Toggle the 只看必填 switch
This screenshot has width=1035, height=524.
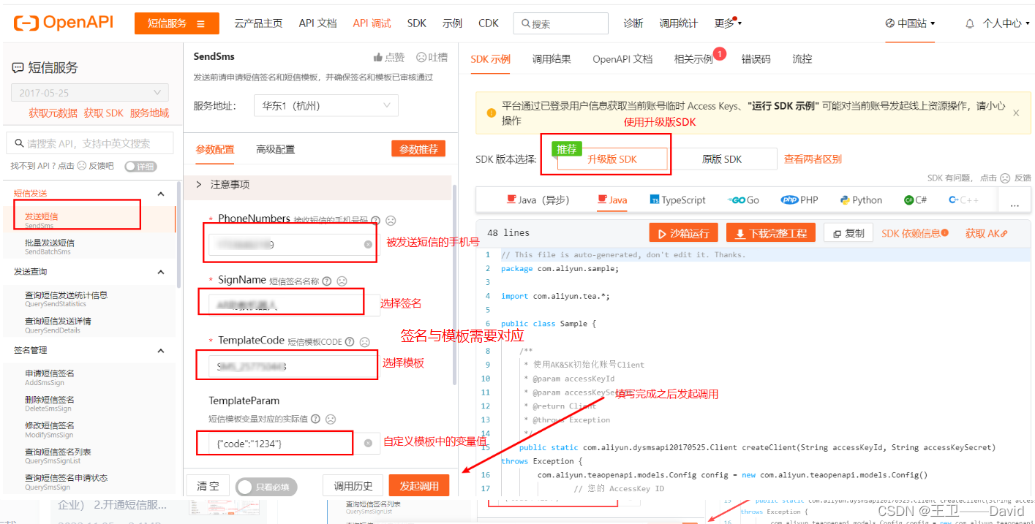point(266,487)
